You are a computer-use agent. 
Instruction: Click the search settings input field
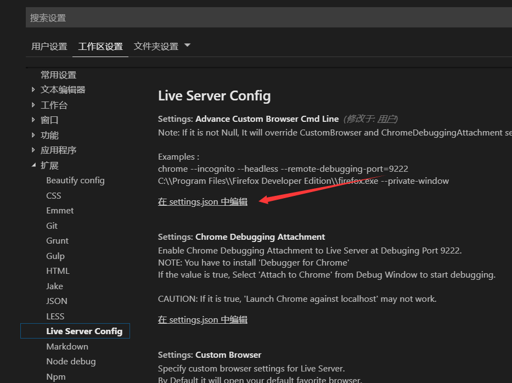tap(269, 18)
